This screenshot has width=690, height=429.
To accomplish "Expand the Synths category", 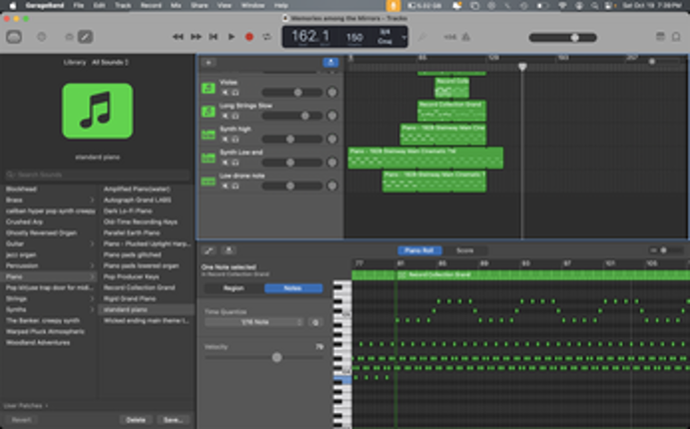I will (x=92, y=309).
